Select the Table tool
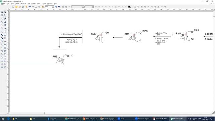Image resolution: width=215 pixels, height=121 pixels. [5, 48]
